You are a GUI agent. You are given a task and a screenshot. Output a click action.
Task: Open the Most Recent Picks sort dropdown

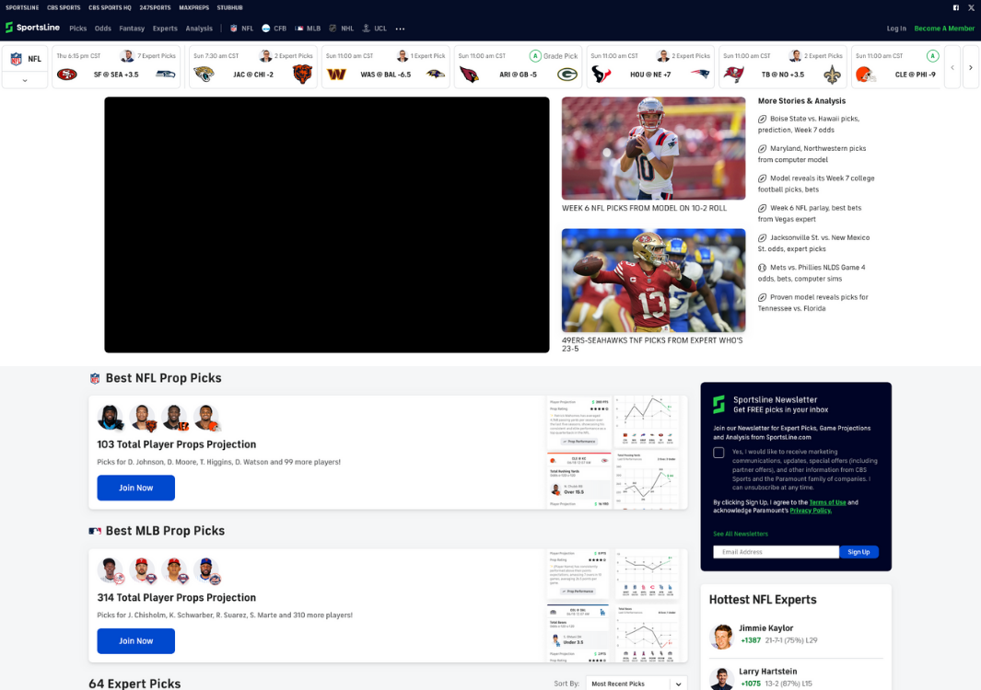point(636,684)
